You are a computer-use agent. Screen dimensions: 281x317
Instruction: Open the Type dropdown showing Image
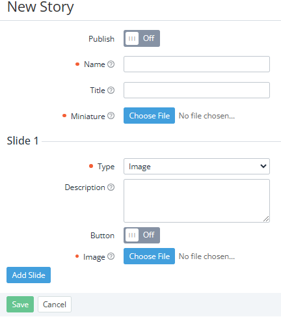click(x=196, y=167)
